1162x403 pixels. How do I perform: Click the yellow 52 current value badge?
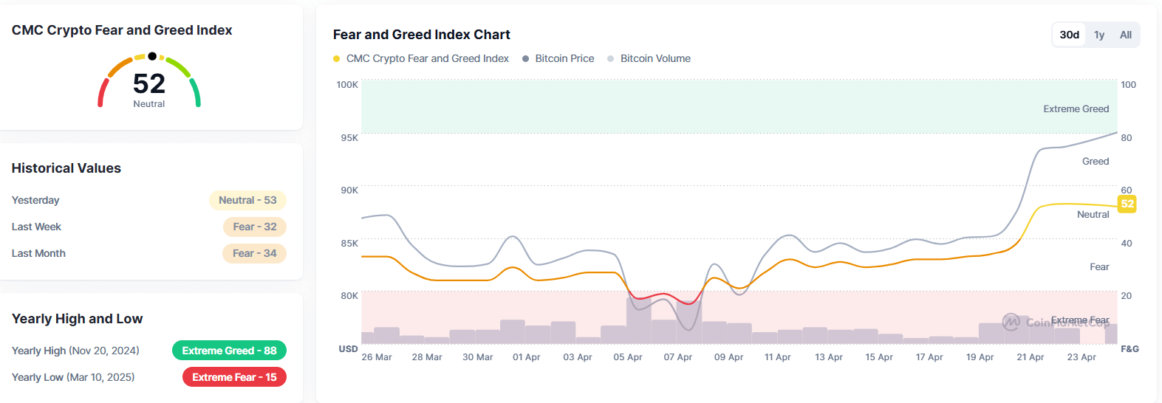[1127, 204]
